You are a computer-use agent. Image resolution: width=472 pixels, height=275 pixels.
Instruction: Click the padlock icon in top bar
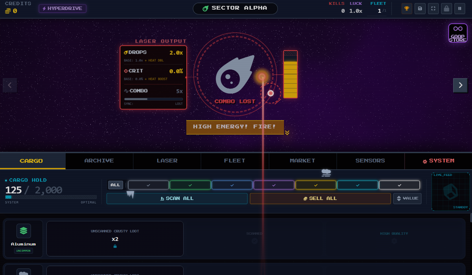pos(447,9)
